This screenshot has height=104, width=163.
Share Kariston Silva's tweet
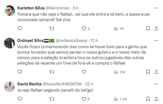(x=156, y=29)
